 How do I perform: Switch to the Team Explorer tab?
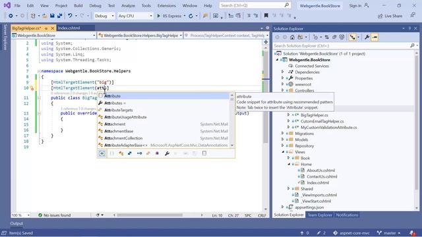click(x=320, y=215)
